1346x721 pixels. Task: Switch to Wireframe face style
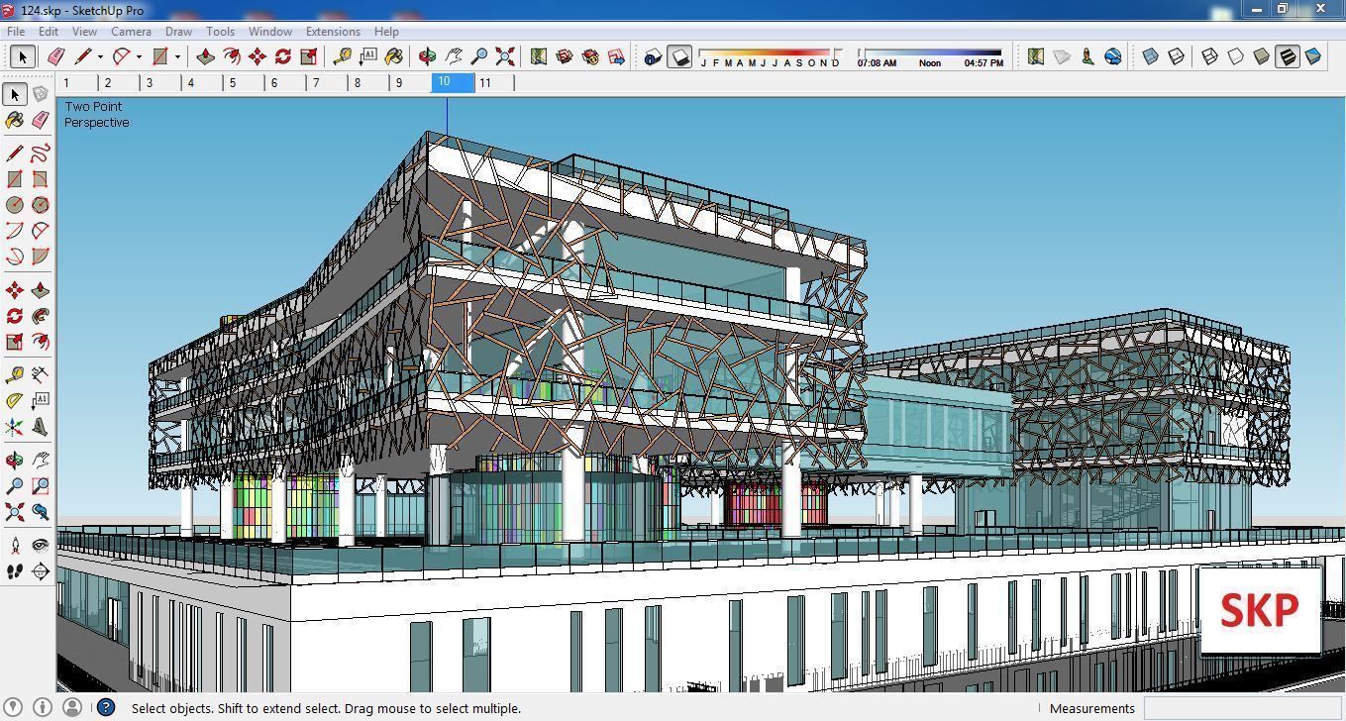point(1210,56)
